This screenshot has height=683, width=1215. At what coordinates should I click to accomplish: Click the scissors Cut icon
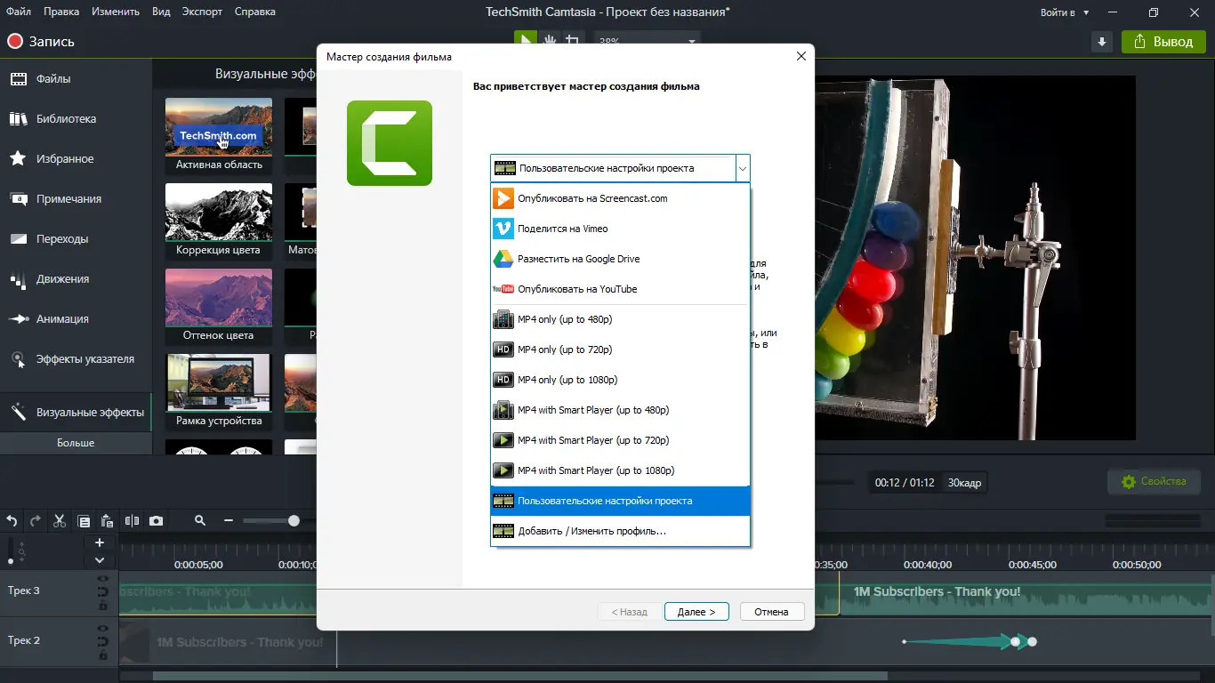(x=60, y=521)
